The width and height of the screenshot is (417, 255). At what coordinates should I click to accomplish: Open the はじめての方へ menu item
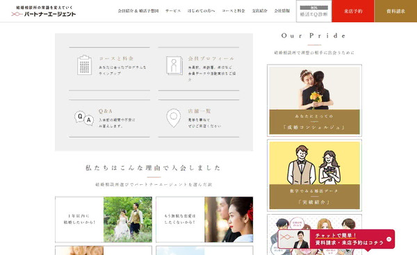coord(202,11)
